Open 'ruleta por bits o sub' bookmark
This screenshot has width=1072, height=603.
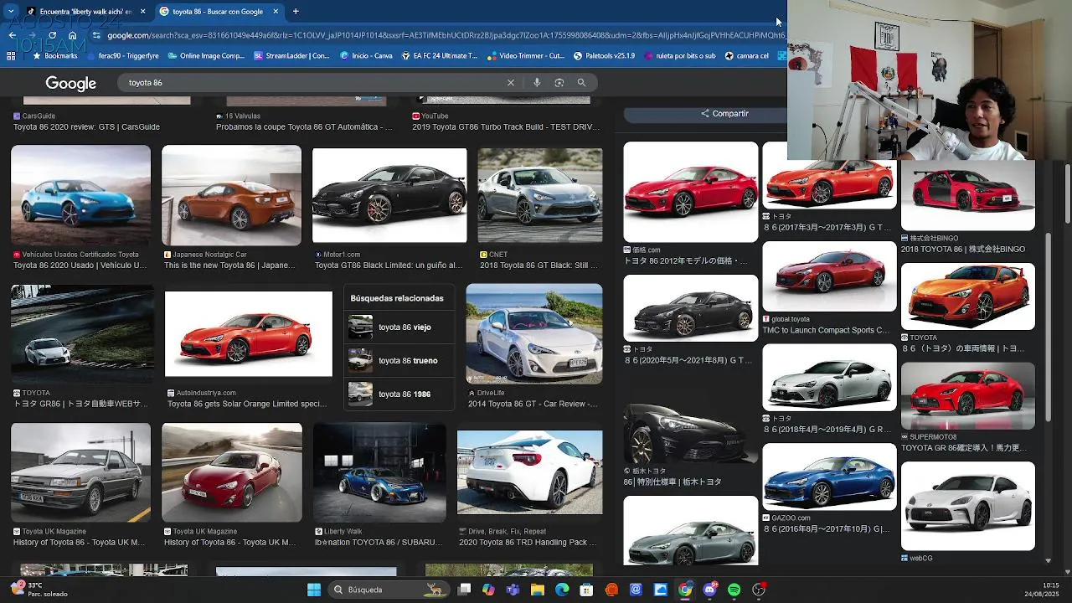point(679,56)
